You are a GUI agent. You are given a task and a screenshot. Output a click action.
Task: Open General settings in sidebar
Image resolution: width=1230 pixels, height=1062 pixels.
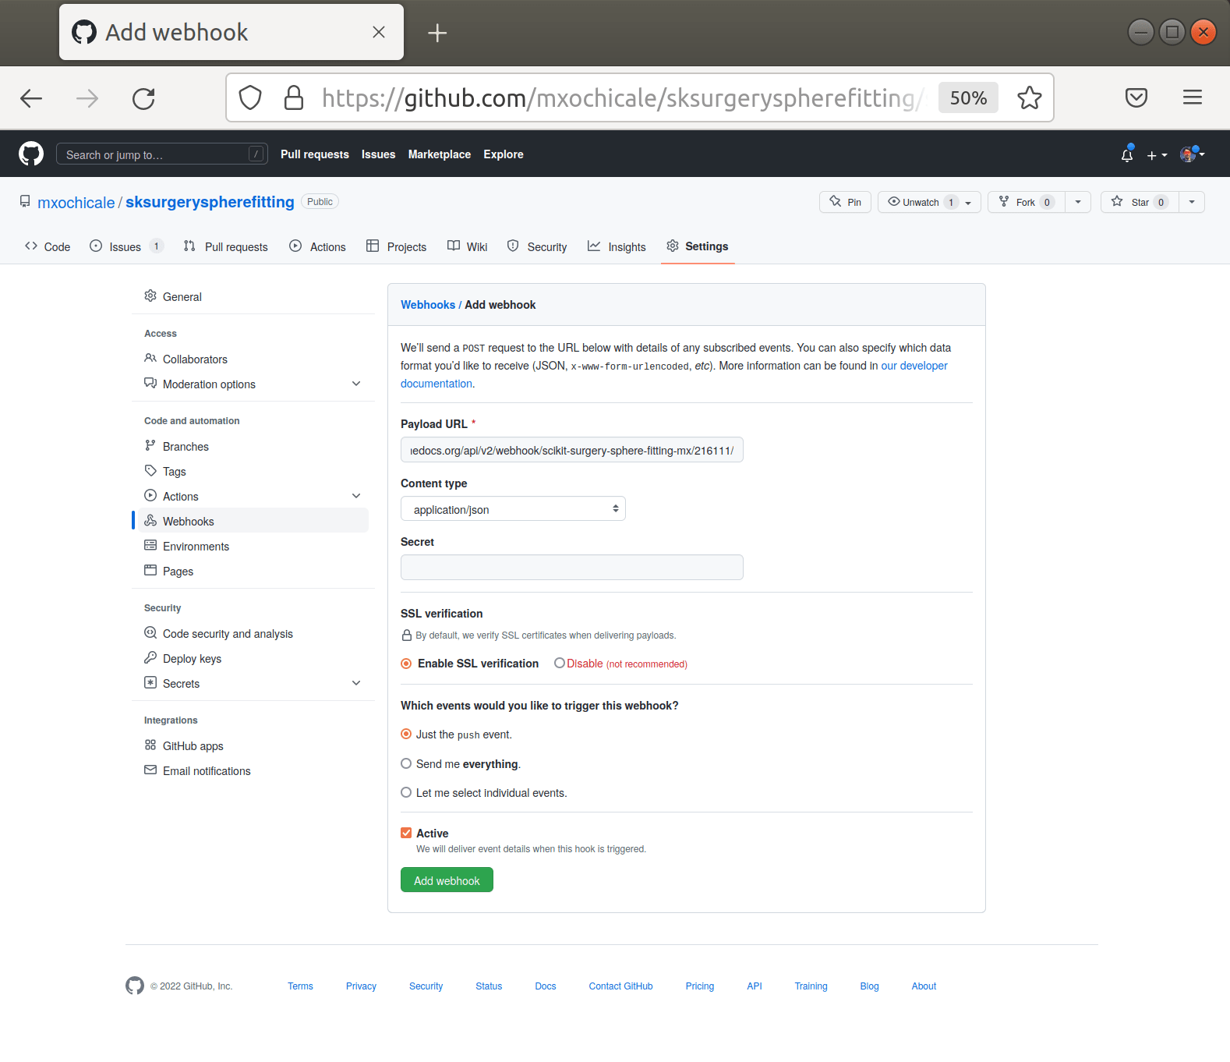253,296
